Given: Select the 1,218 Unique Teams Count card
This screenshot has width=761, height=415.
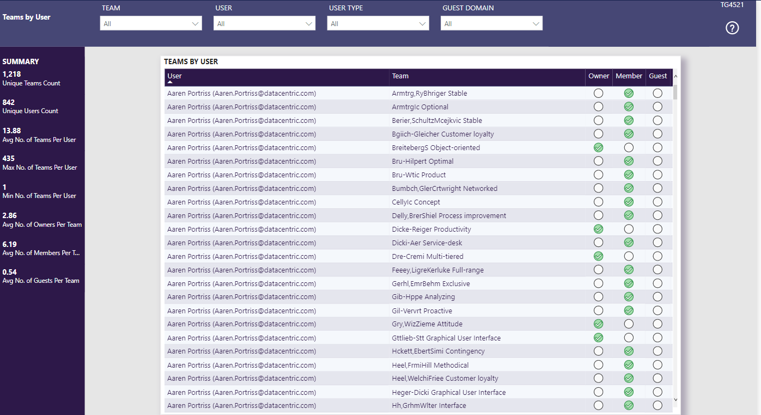Looking at the screenshot, I should 32,78.
